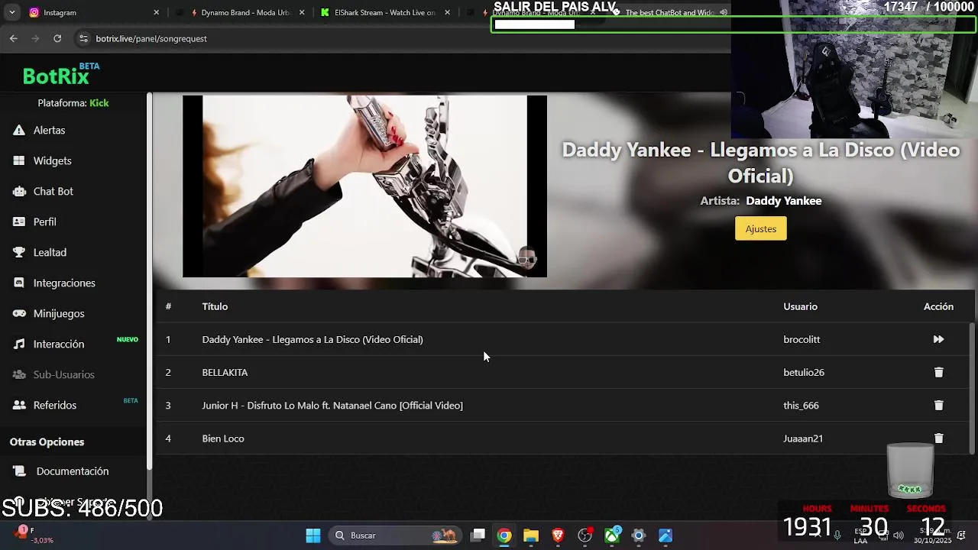Open the Windows Start menu
Image resolution: width=978 pixels, height=550 pixels.
pos(313,535)
